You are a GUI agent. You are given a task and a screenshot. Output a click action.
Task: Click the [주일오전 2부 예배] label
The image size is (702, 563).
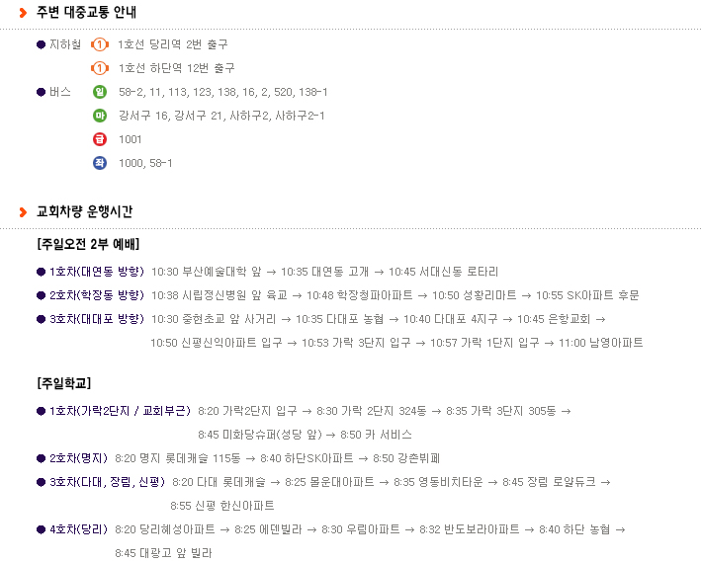pyautogui.click(x=89, y=244)
